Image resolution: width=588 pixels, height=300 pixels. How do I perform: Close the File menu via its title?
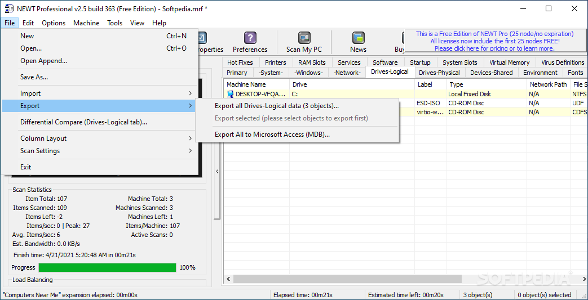10,23
